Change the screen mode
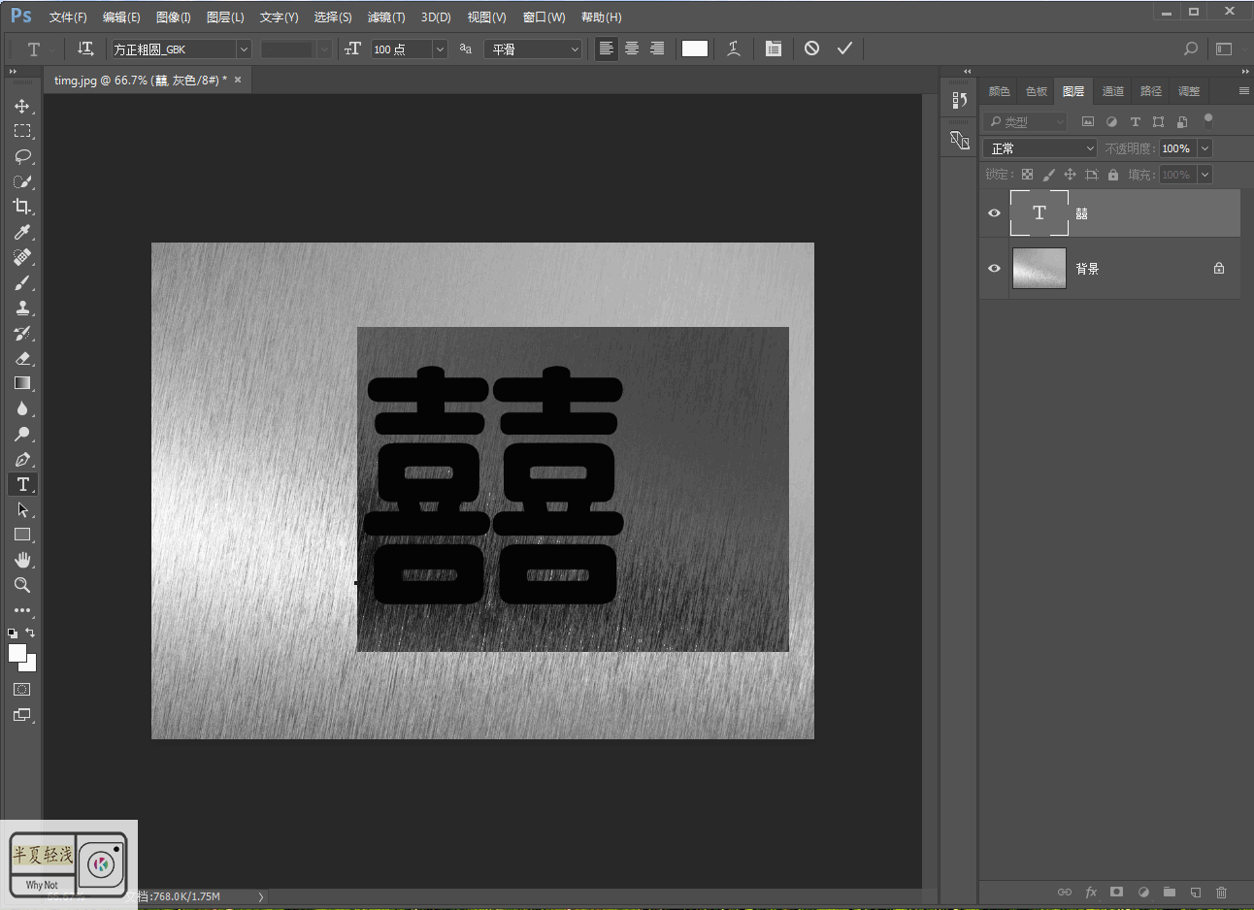 point(22,715)
